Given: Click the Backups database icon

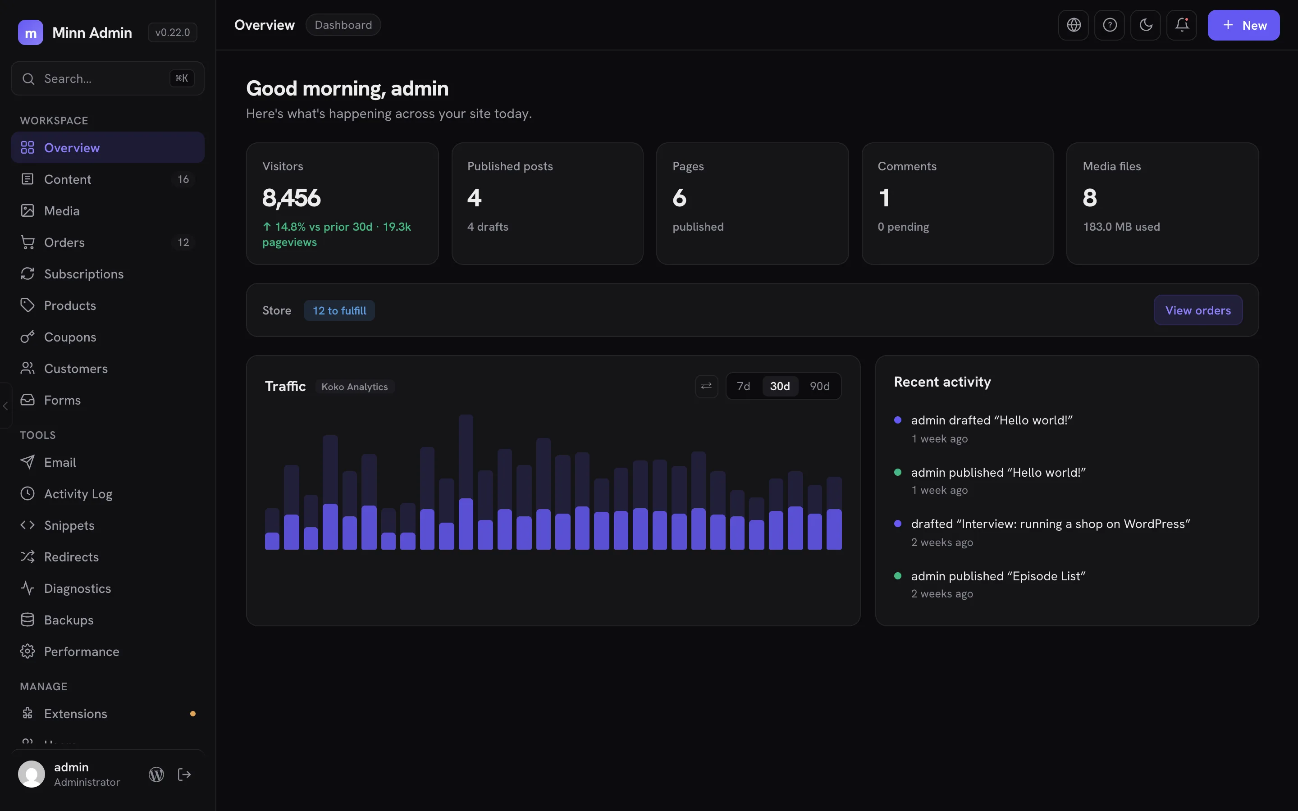Looking at the screenshot, I should click(x=27, y=620).
